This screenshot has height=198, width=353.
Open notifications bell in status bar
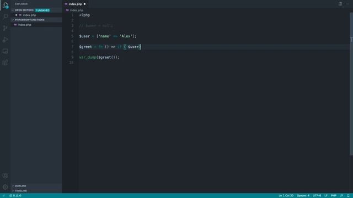tap(348, 196)
